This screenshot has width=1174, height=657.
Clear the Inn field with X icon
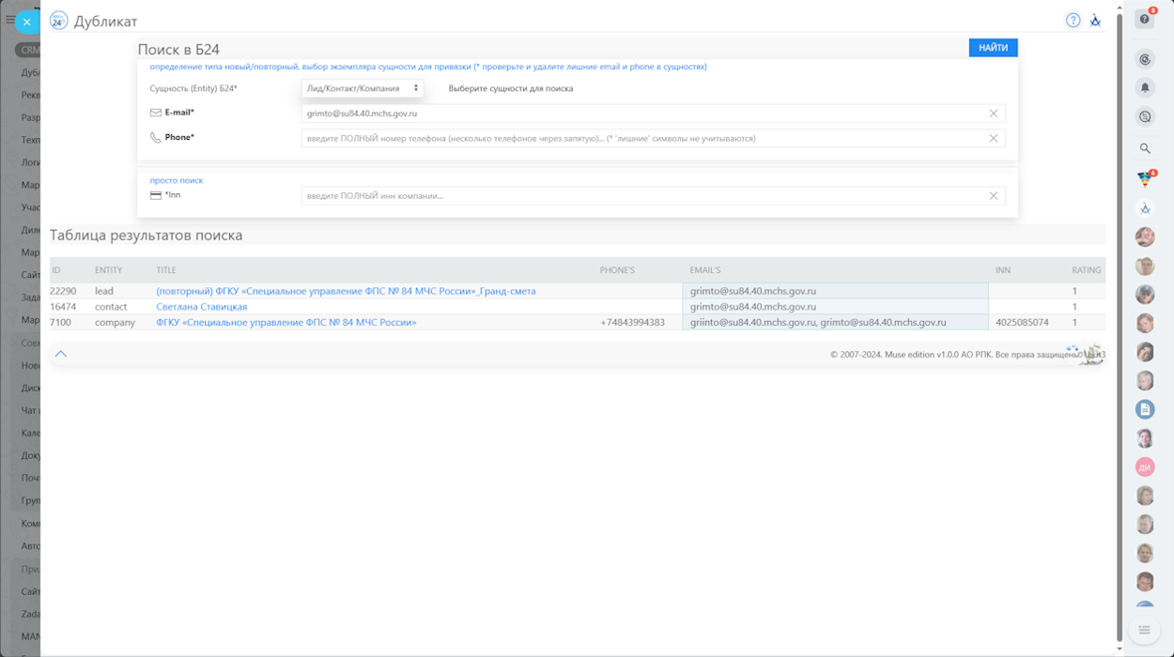pos(993,196)
